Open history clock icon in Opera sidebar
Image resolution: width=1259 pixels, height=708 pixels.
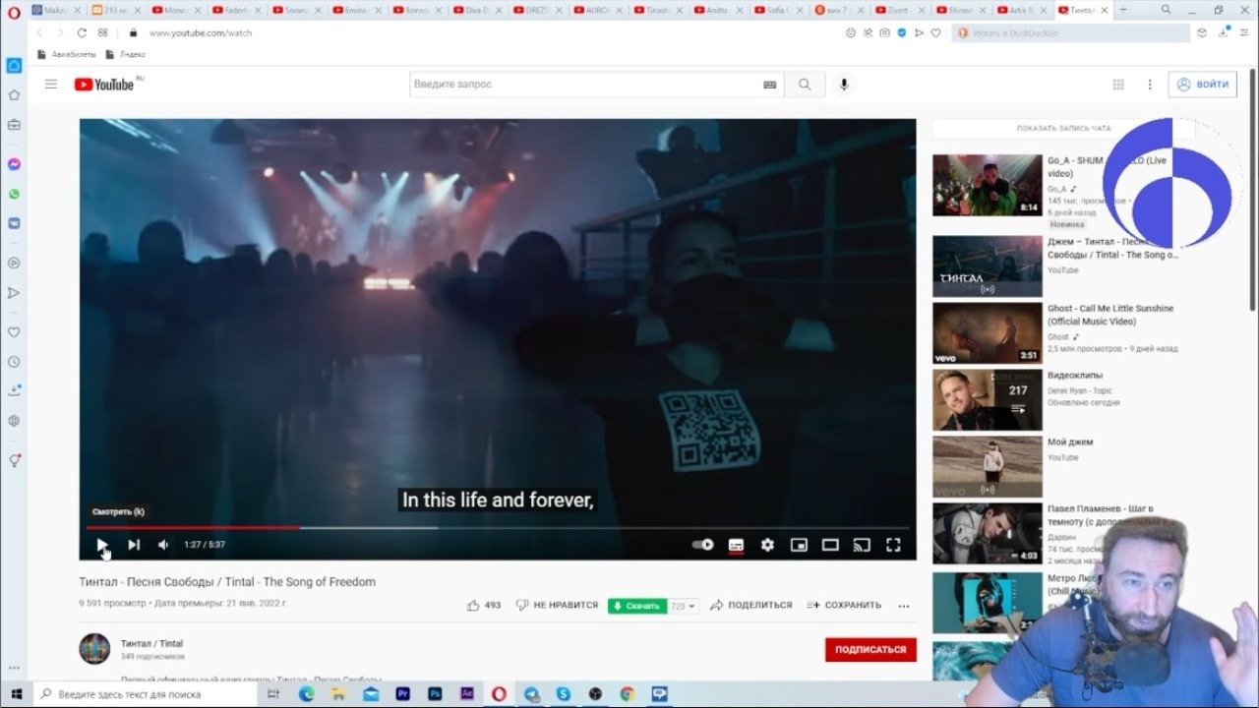[x=14, y=362]
